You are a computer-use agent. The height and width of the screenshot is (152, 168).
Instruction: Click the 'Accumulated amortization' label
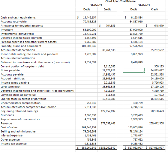coord(18,58)
